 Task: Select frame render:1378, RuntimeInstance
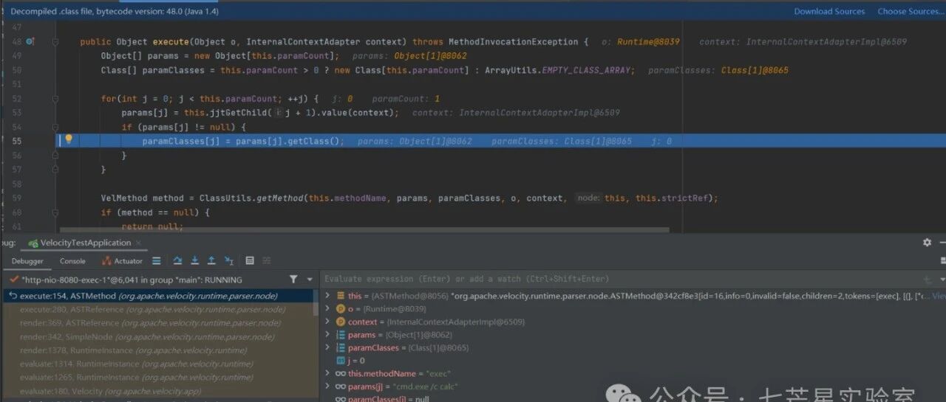tap(159, 350)
